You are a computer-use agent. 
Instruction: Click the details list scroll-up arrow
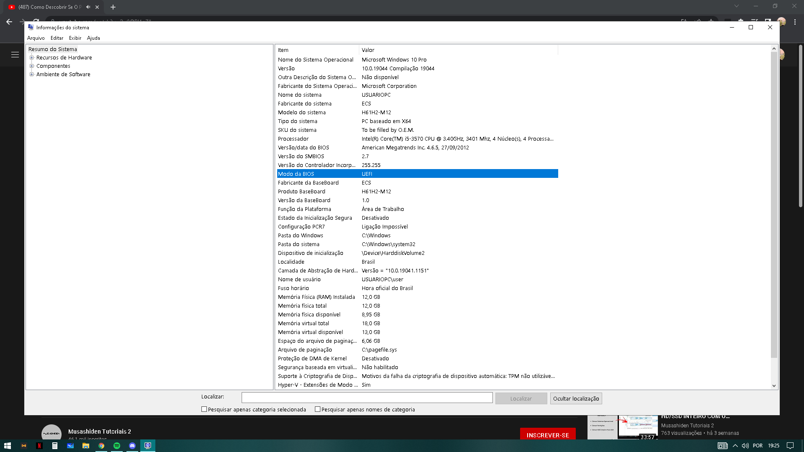pos(774,49)
